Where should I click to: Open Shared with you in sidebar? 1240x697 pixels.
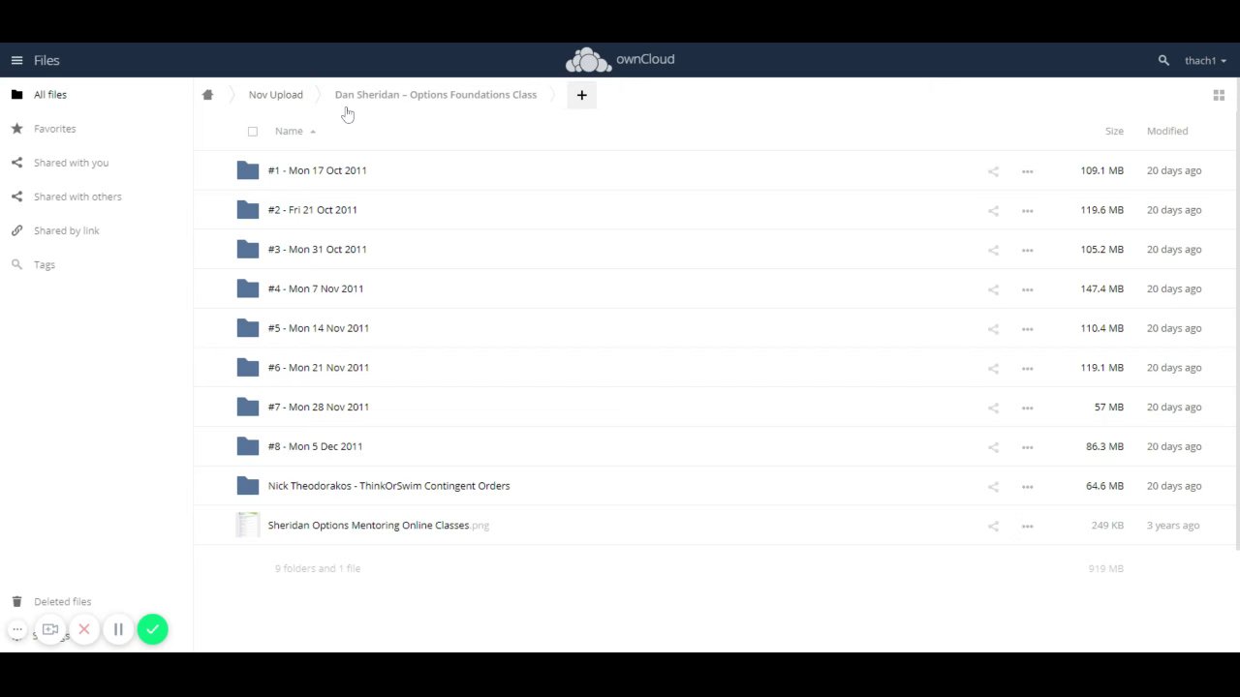71,163
